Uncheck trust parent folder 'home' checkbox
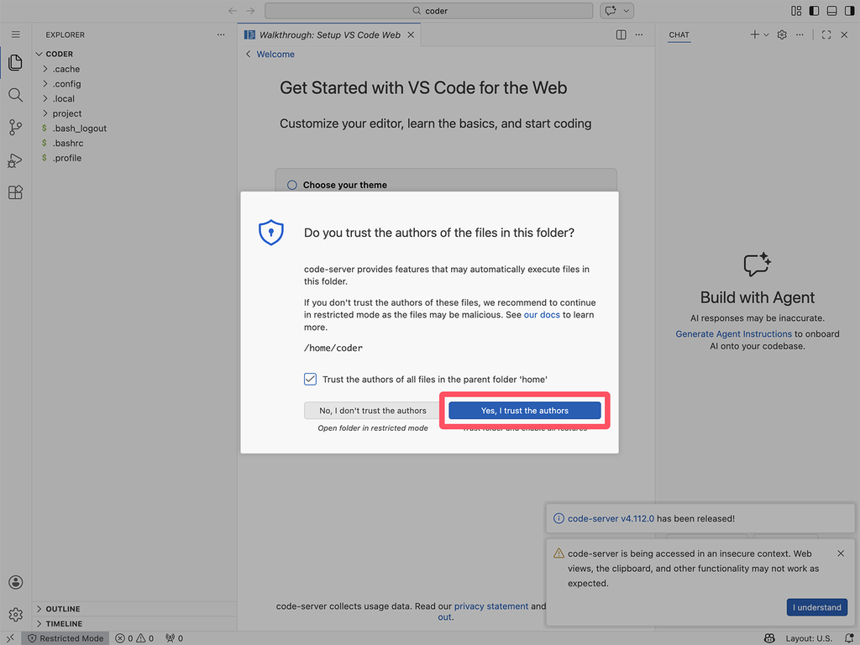The width and height of the screenshot is (860, 645). [311, 380]
